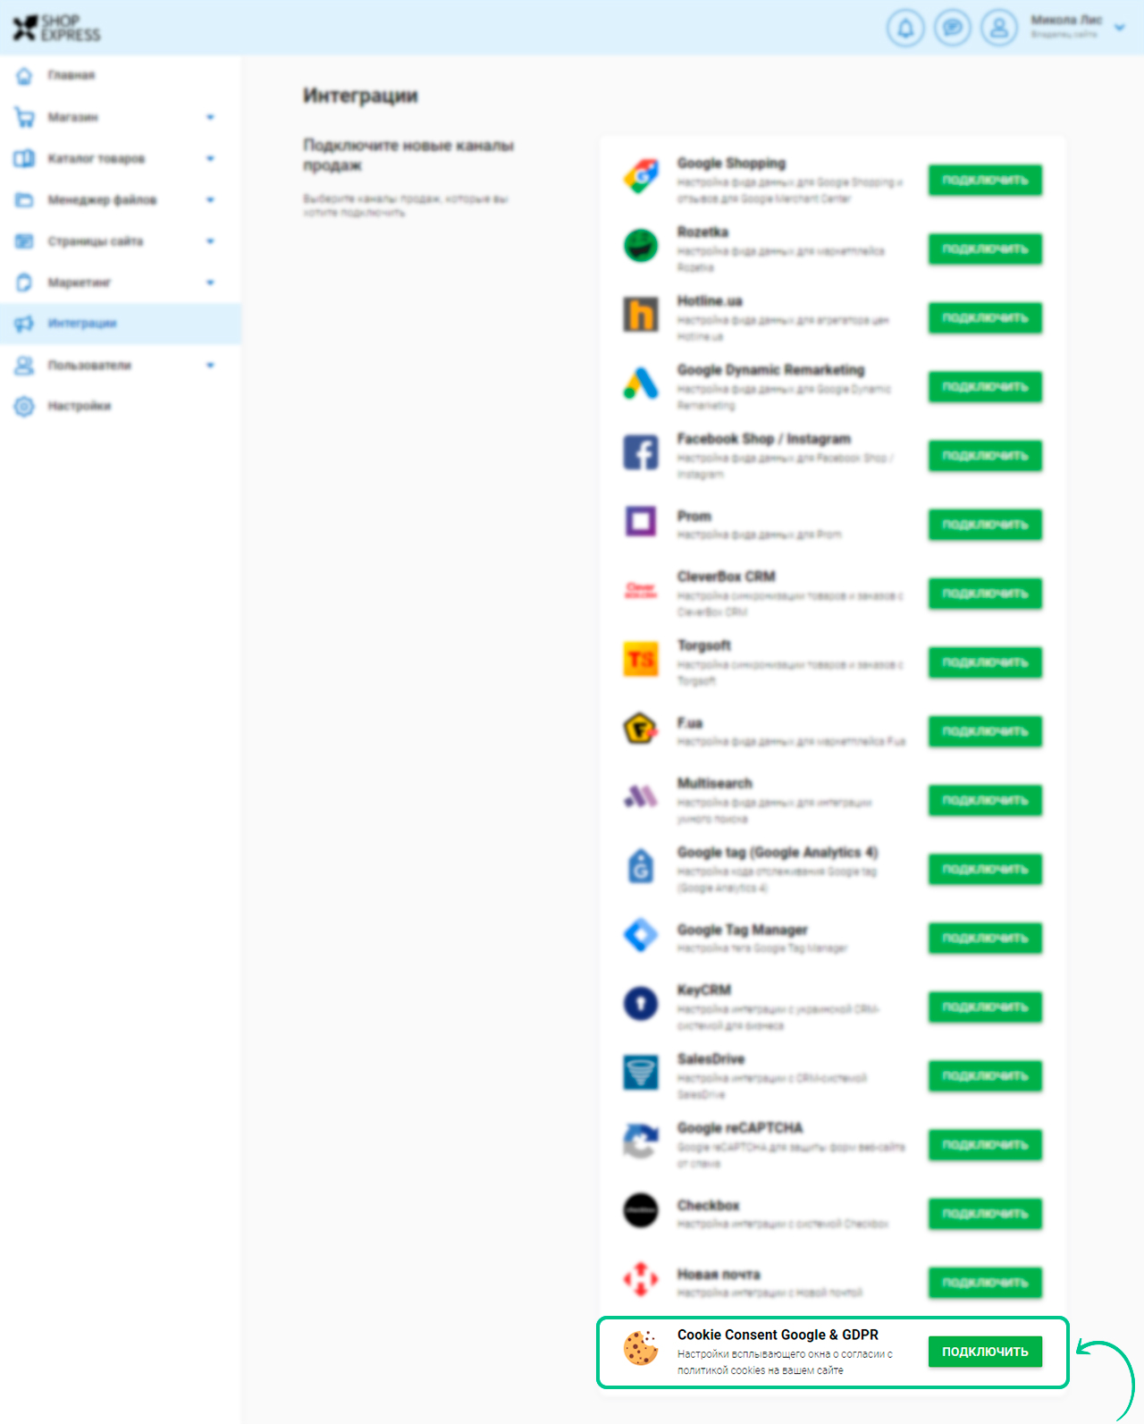Click the Facebook Shop icon
This screenshot has height=1424, width=1144.
tap(641, 451)
